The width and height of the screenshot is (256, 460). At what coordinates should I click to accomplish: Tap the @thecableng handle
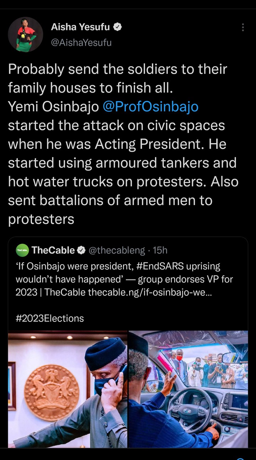[x=117, y=251]
